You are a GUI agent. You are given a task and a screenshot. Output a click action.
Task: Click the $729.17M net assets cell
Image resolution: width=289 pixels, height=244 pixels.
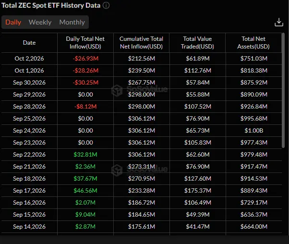(254, 202)
